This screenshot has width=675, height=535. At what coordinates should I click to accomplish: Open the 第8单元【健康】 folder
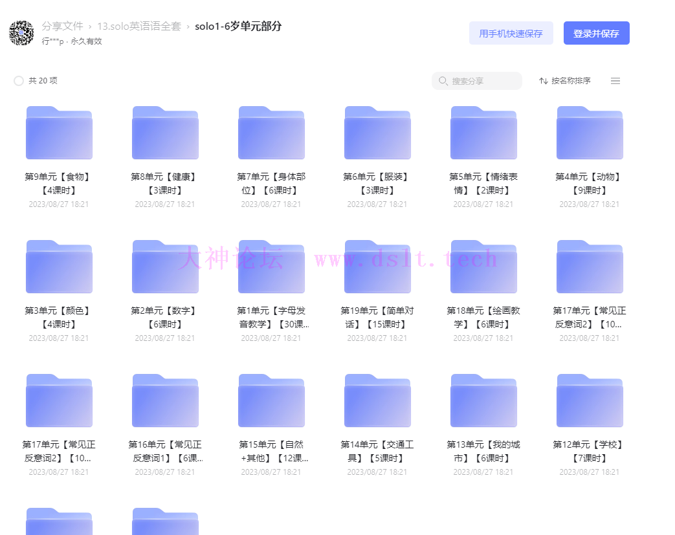tap(165, 133)
